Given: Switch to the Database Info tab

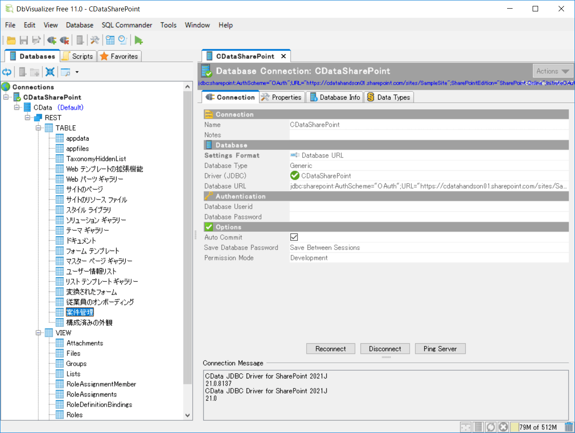Looking at the screenshot, I should click(x=335, y=97).
